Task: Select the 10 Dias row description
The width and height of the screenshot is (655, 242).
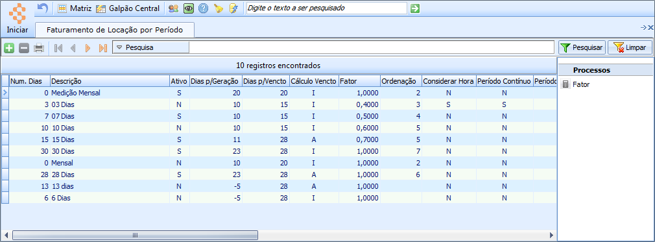Action: 63,128
